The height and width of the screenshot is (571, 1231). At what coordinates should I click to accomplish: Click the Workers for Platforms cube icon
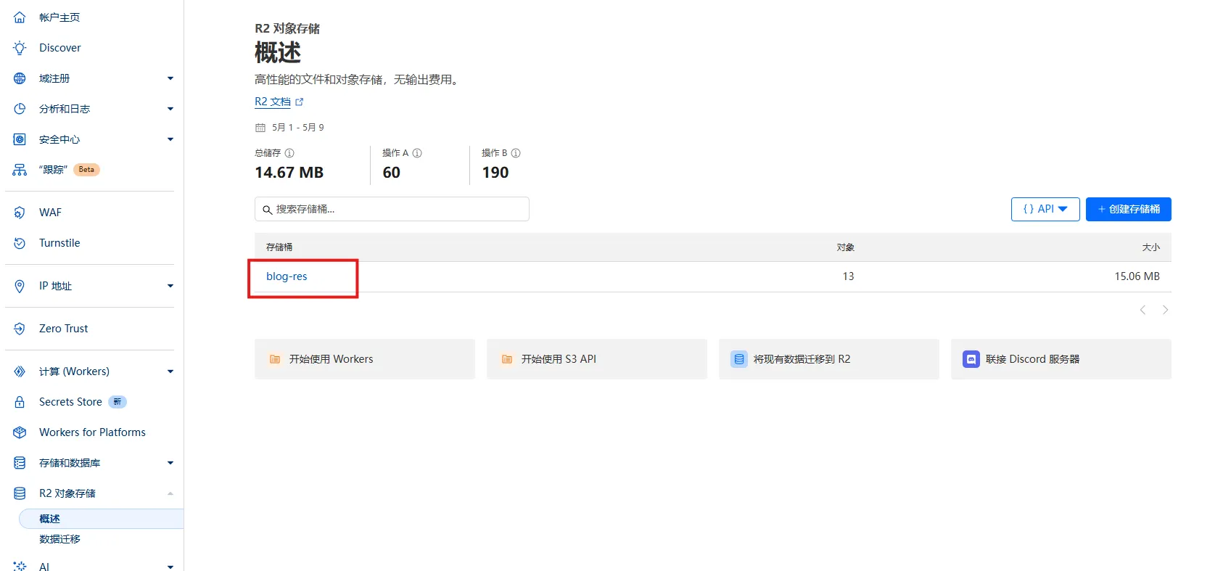tap(20, 432)
